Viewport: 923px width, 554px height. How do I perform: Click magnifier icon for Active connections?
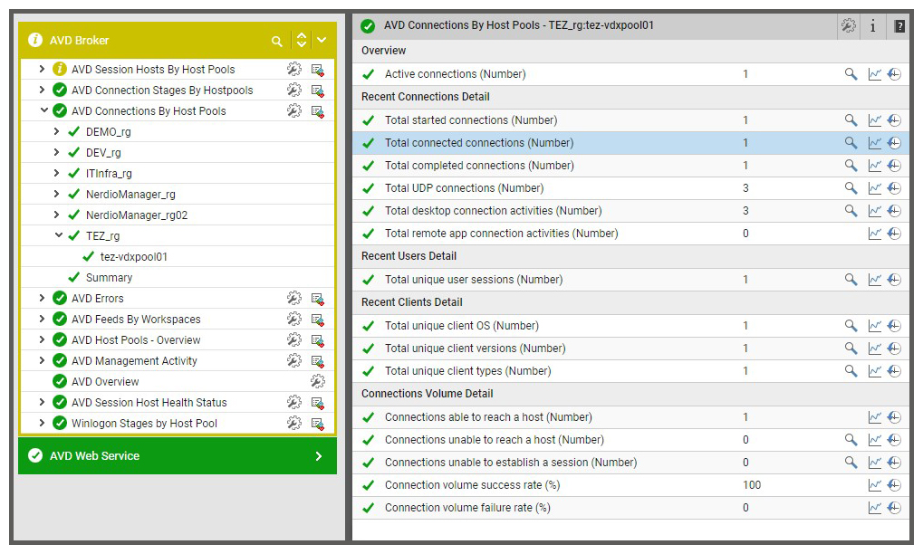click(851, 74)
